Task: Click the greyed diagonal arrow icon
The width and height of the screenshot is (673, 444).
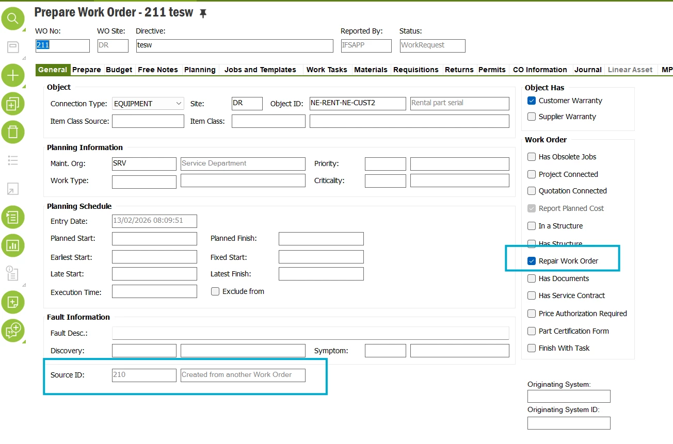Action: 13,189
